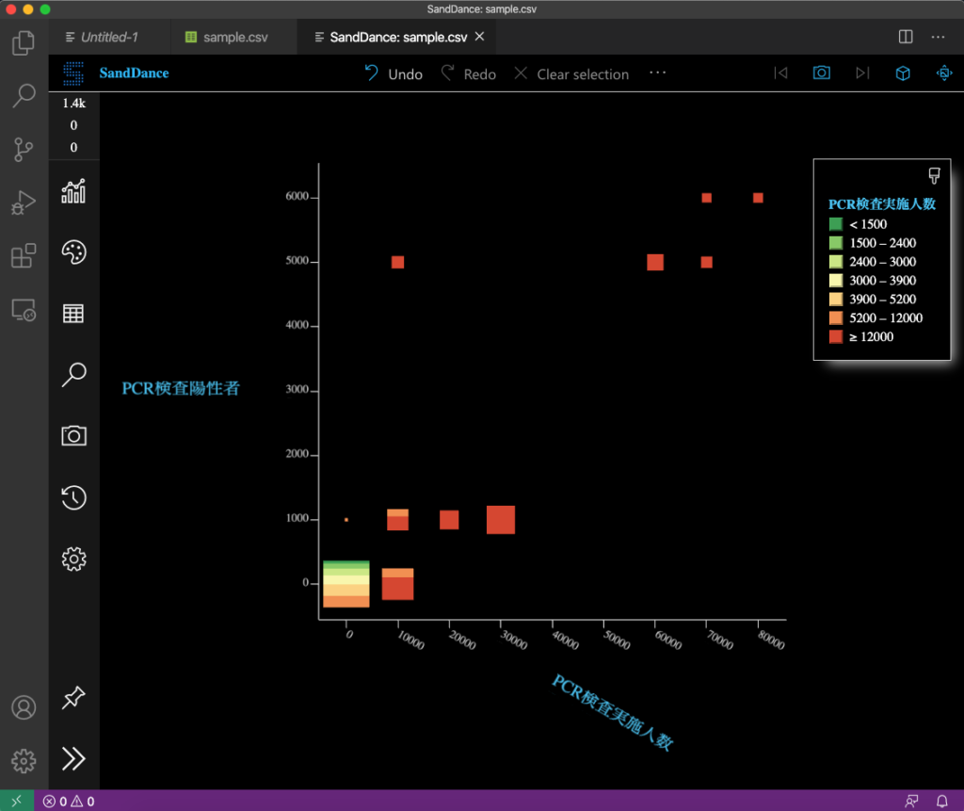This screenshot has height=811, width=964.
Task: Toggle the split editor layout icon
Action: (906, 37)
